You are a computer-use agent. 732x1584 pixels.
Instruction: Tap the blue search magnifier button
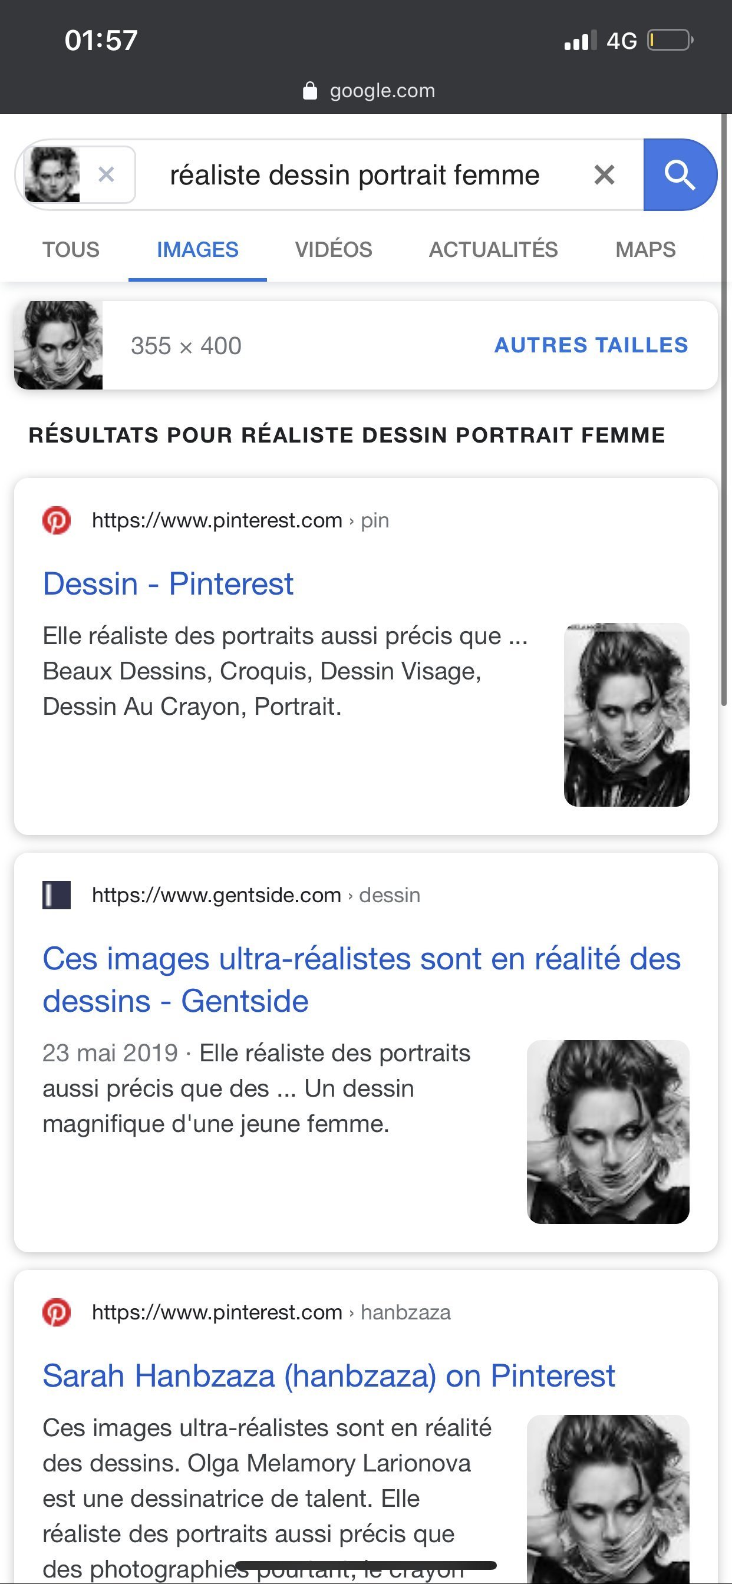click(680, 175)
